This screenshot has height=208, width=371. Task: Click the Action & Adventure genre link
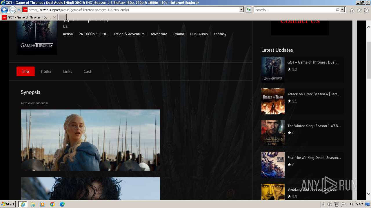click(x=129, y=34)
